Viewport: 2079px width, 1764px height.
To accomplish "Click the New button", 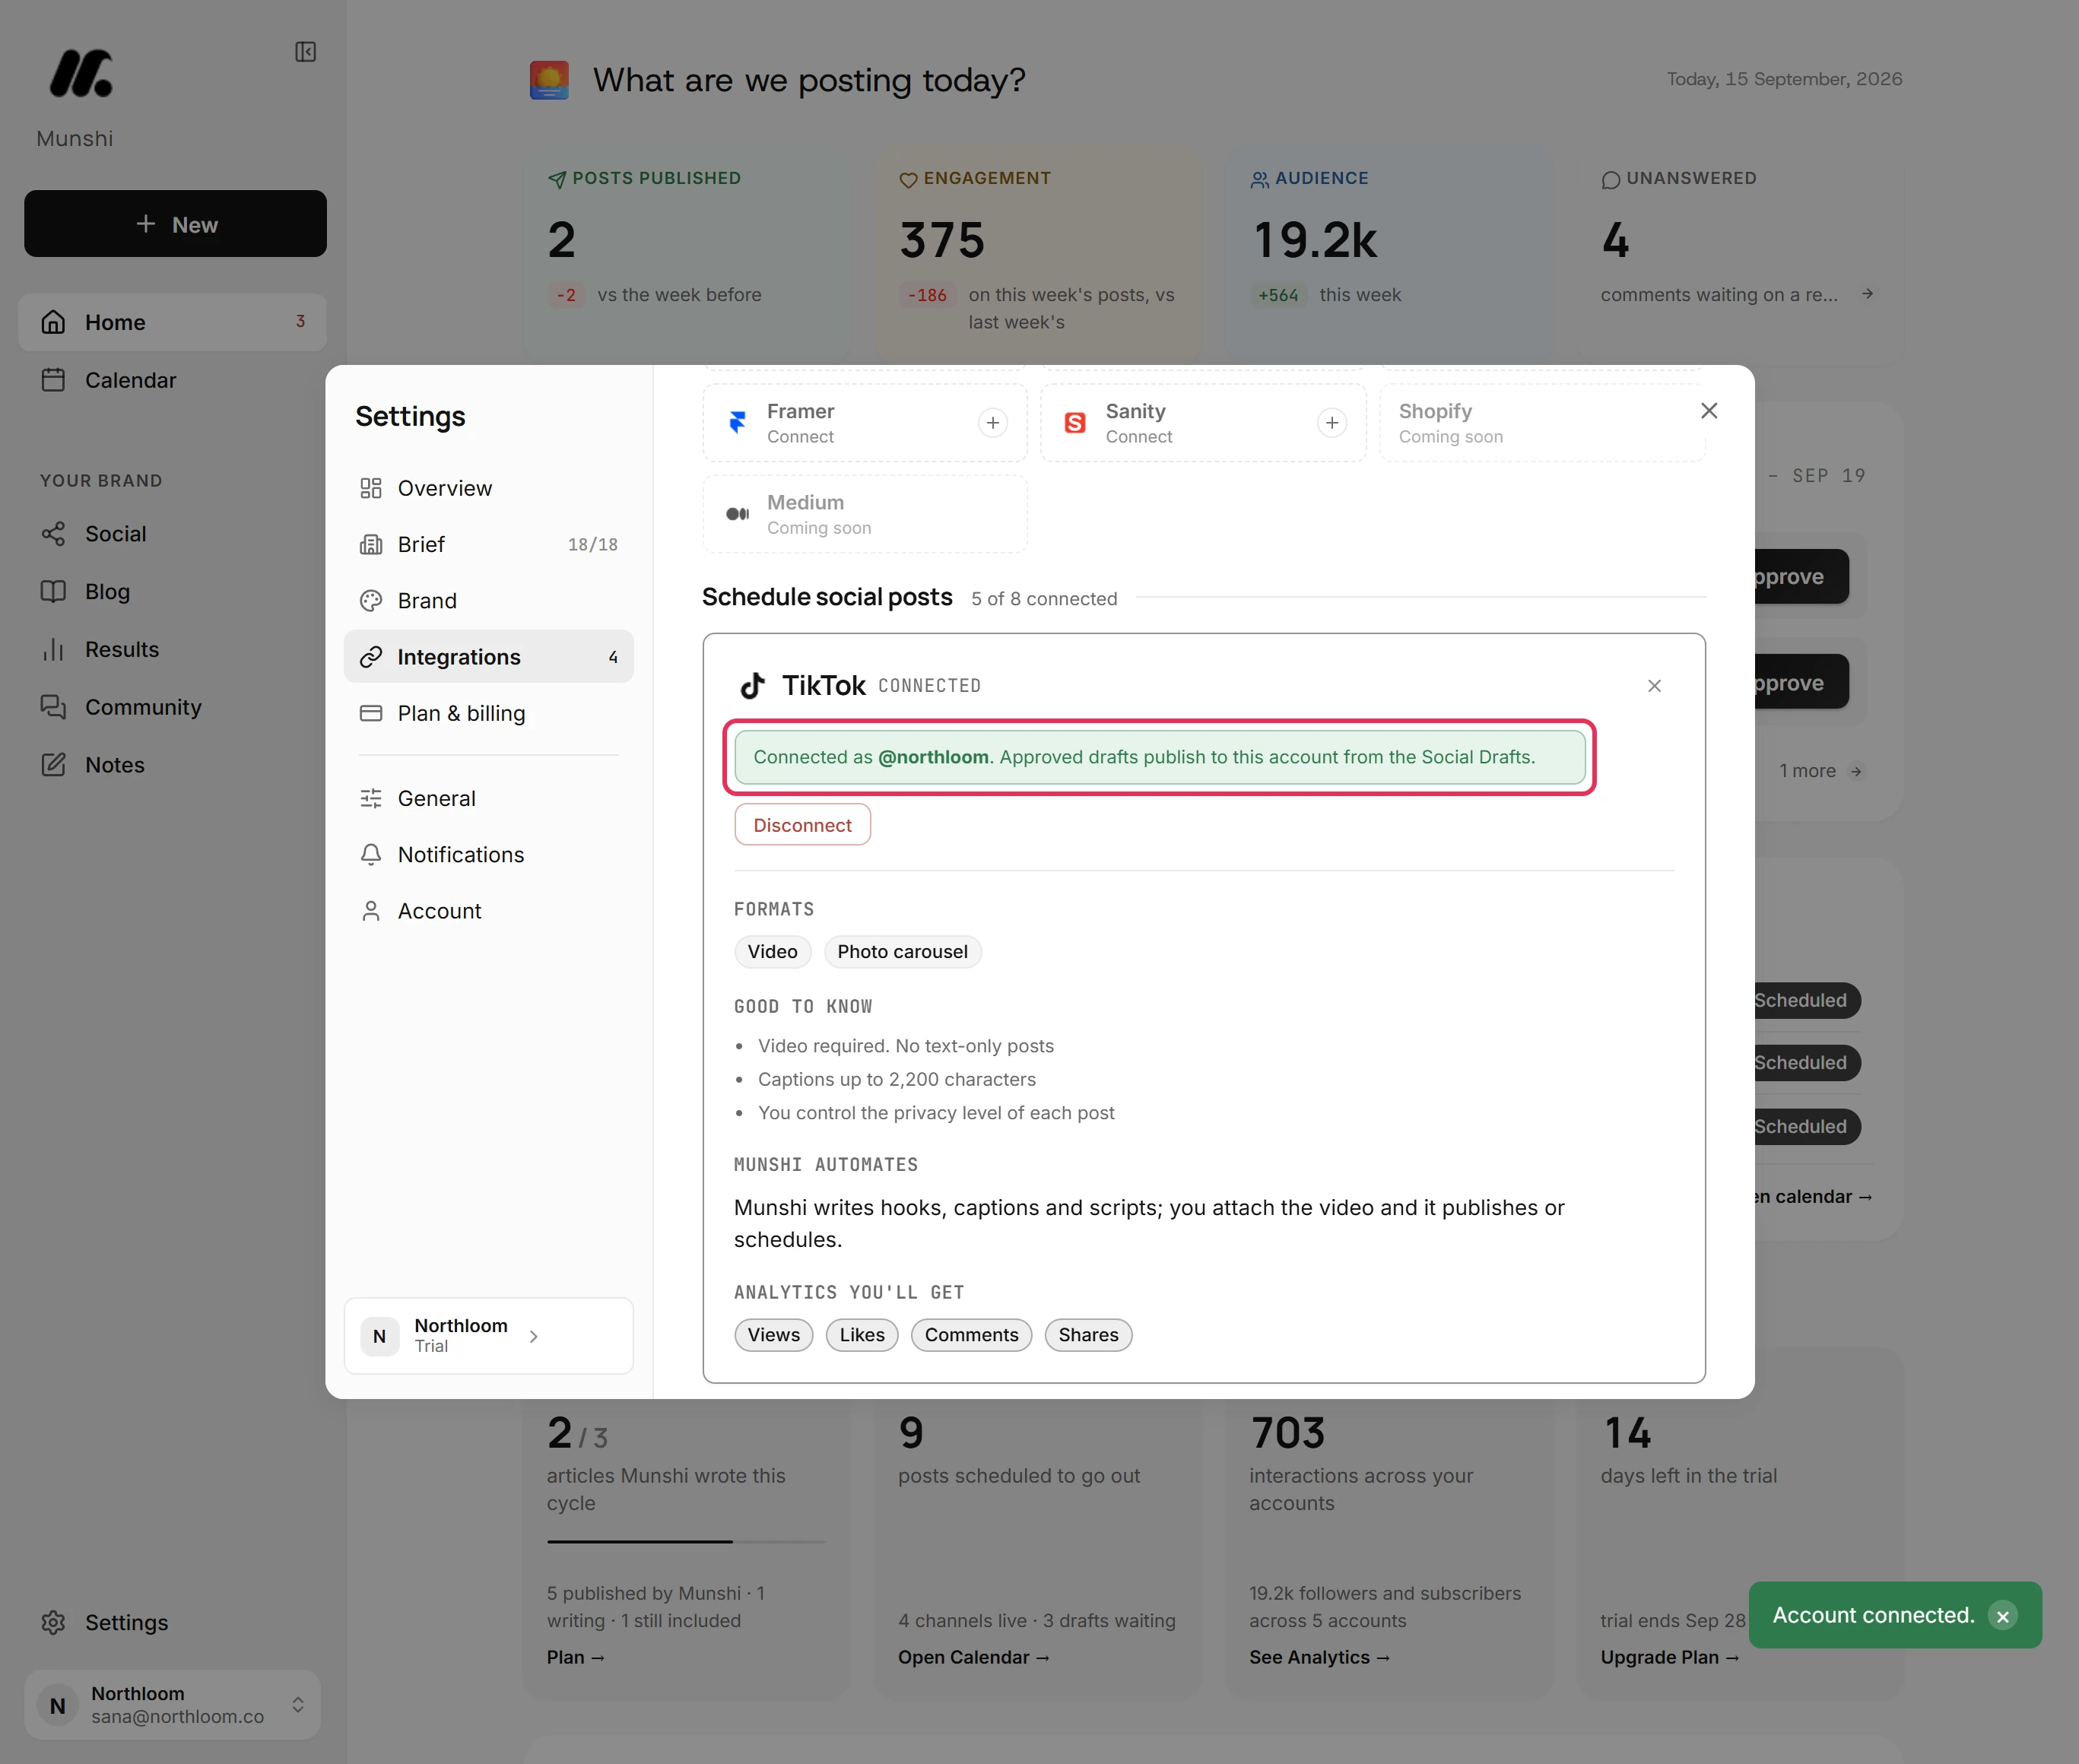I will tap(175, 224).
